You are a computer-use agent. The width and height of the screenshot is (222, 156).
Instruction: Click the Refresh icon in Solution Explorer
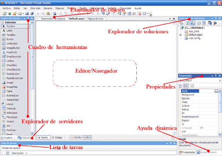click(x=187, y=23)
